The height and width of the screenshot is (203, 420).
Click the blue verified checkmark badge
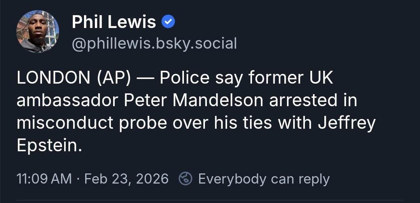click(168, 23)
